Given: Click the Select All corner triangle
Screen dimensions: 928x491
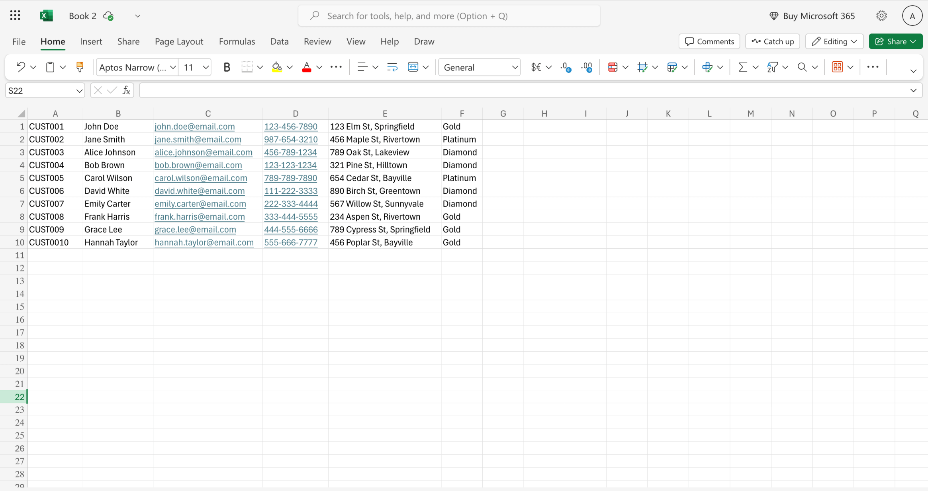Looking at the screenshot, I should tap(21, 114).
